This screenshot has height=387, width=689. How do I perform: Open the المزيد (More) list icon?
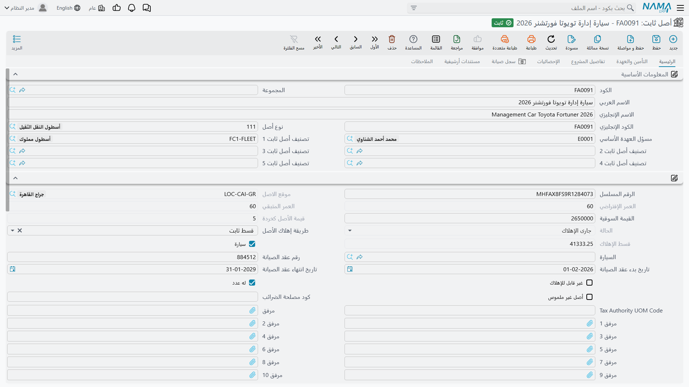point(17,39)
